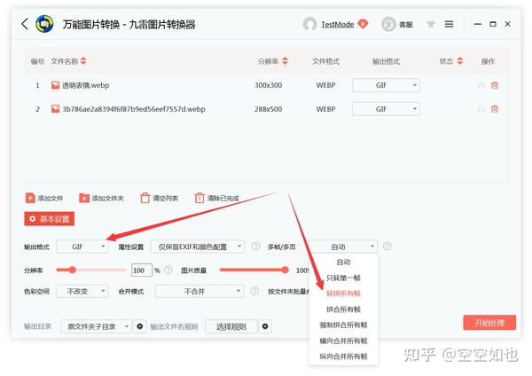Viewport: 532px width, 376px height.
Task: Click 添加文件夹 to add a folder
Action: (101, 198)
